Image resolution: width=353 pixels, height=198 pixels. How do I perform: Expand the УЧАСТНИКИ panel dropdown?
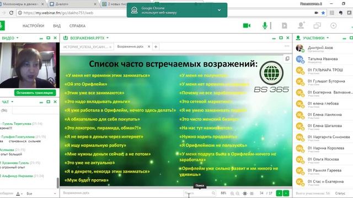328,38
